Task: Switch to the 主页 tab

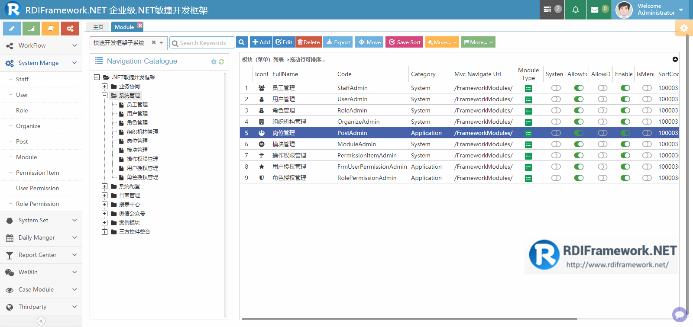Action: click(98, 27)
